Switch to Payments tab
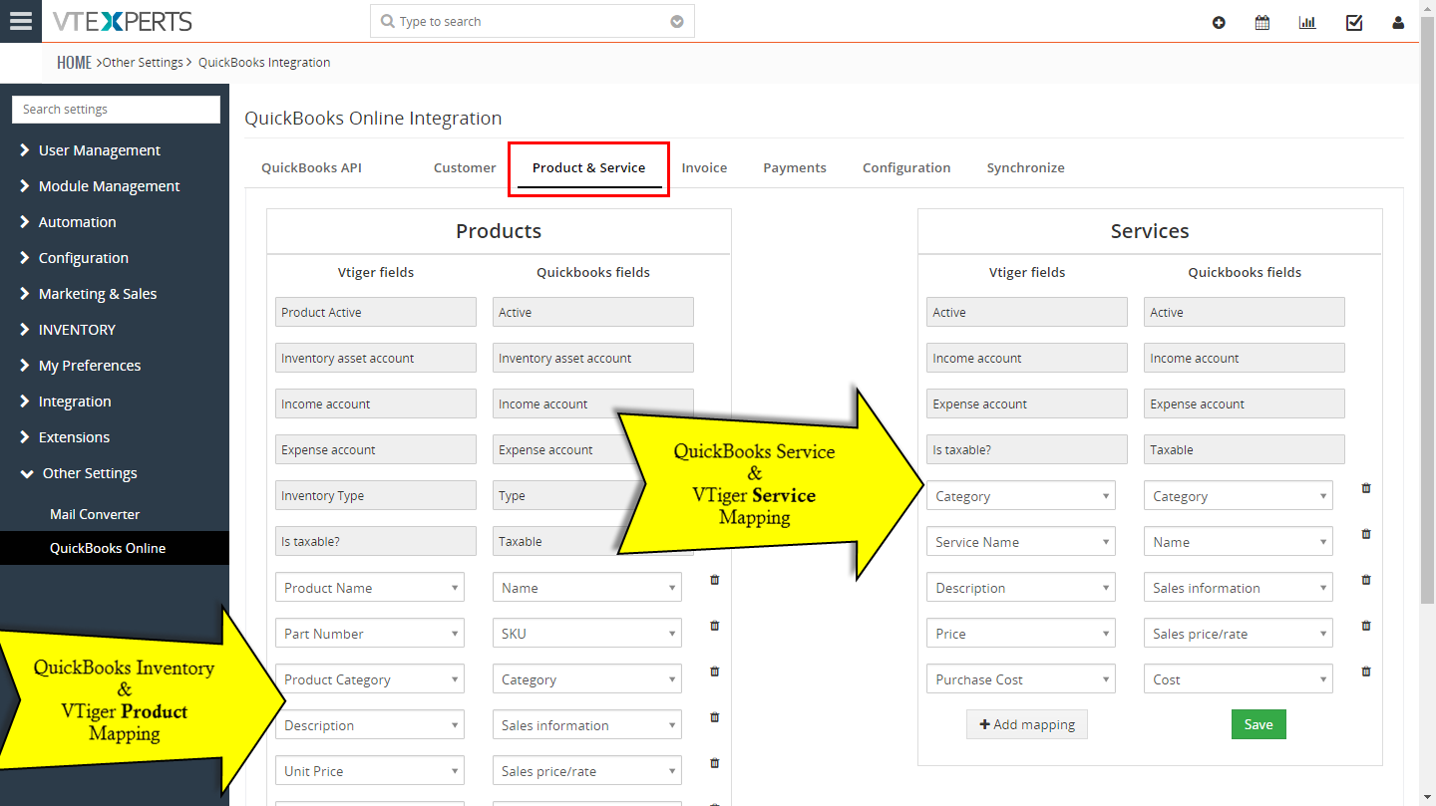1436x806 pixels. 795,167
